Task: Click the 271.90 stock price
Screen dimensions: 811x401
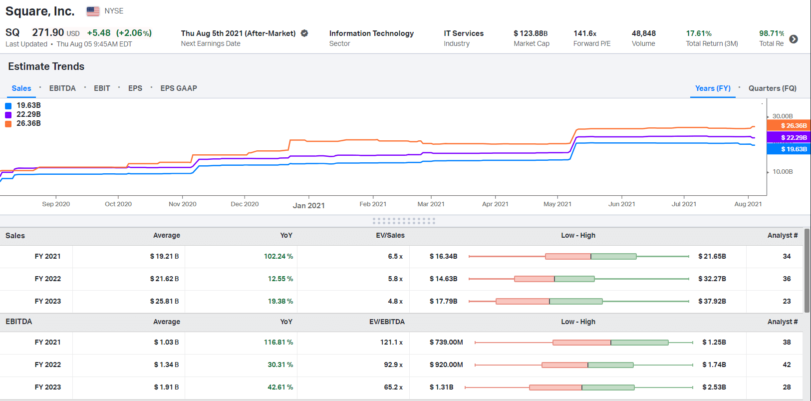Action: [x=48, y=32]
